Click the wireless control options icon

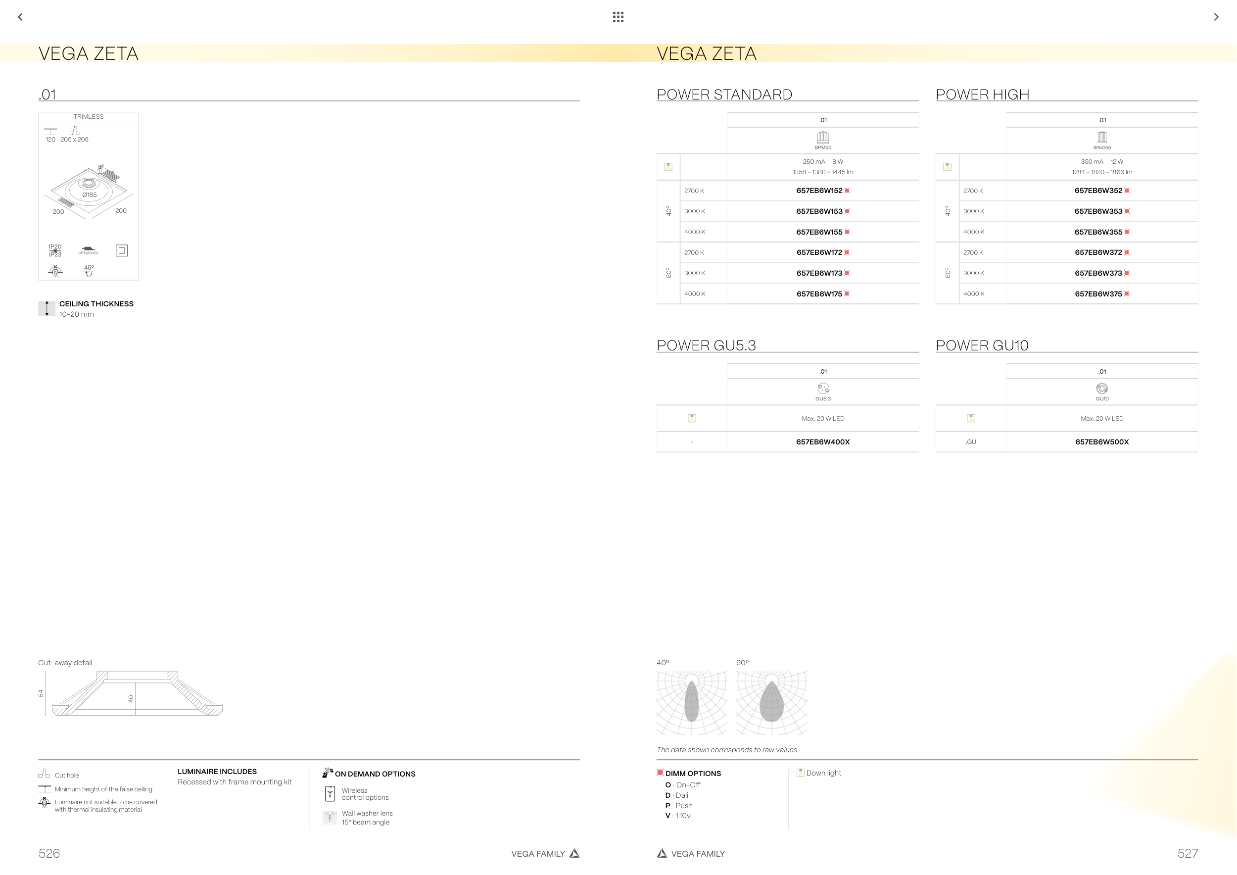click(330, 794)
